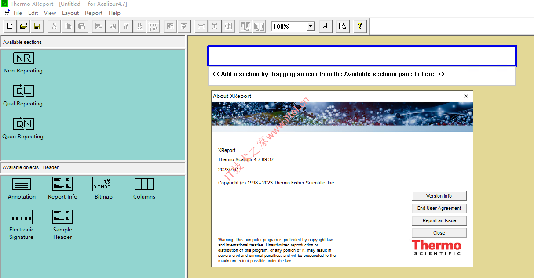Viewport: 534px width, 278px height.
Task: Open the Layout menu
Action: [70, 13]
